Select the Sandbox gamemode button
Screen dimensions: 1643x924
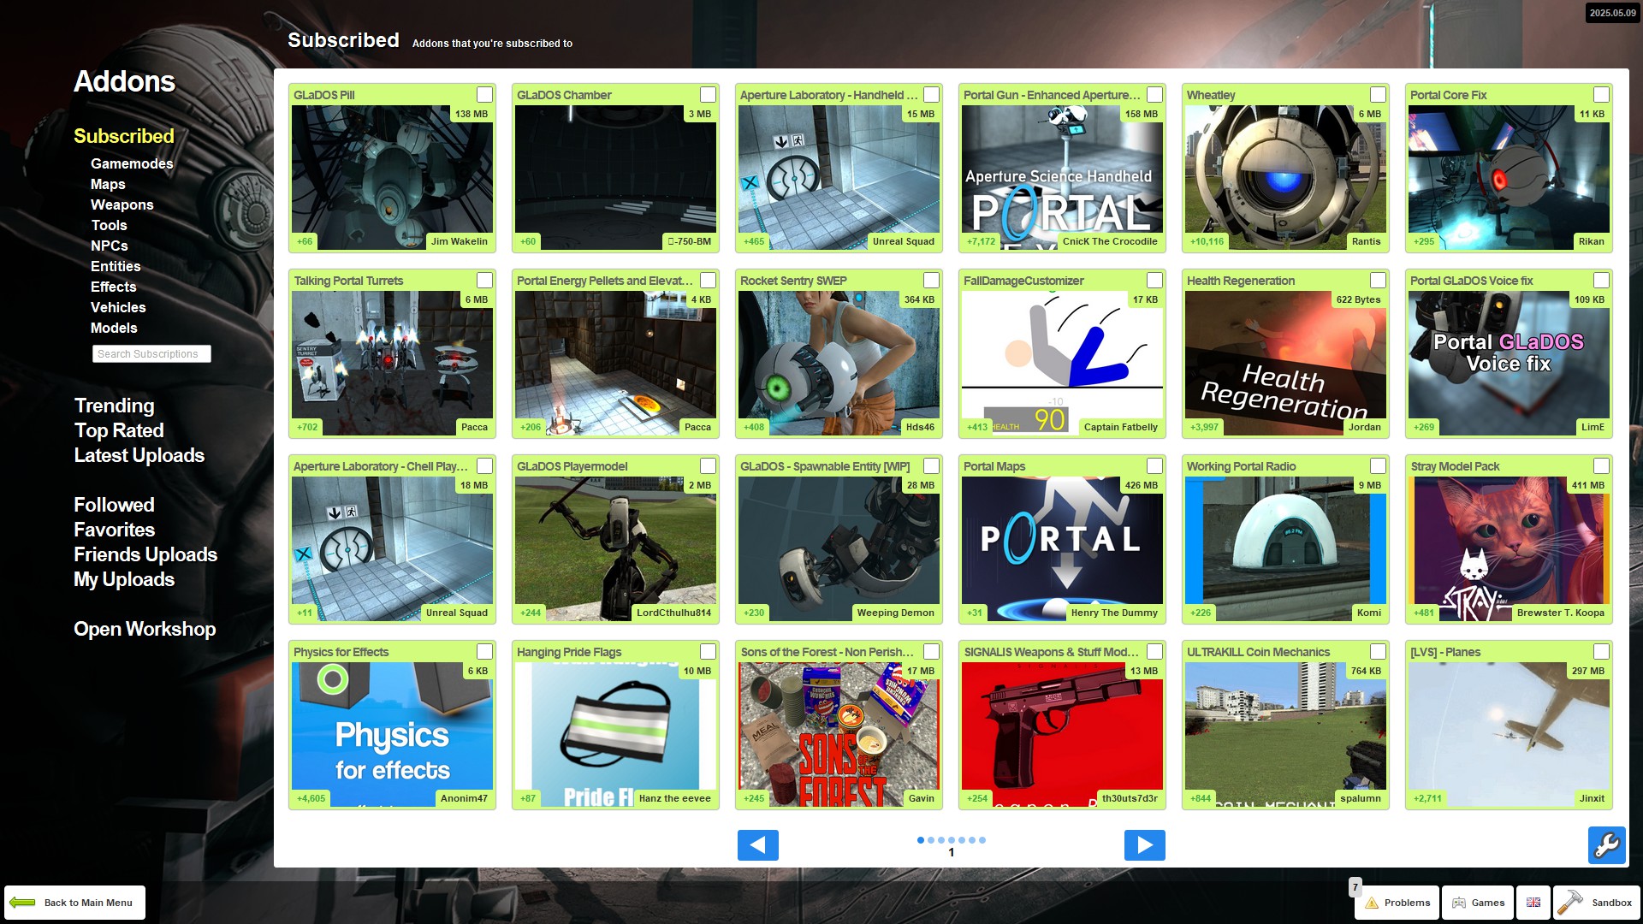click(1597, 903)
